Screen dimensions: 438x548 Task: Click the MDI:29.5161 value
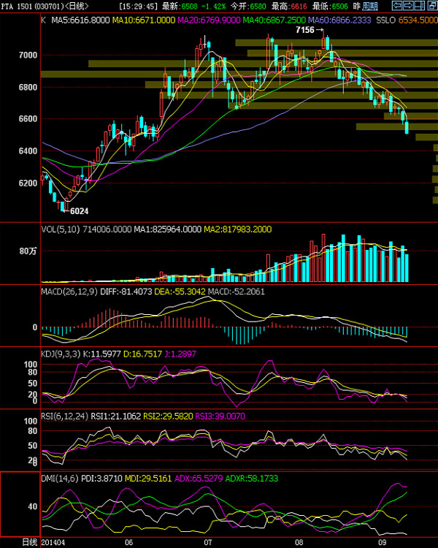click(148, 479)
